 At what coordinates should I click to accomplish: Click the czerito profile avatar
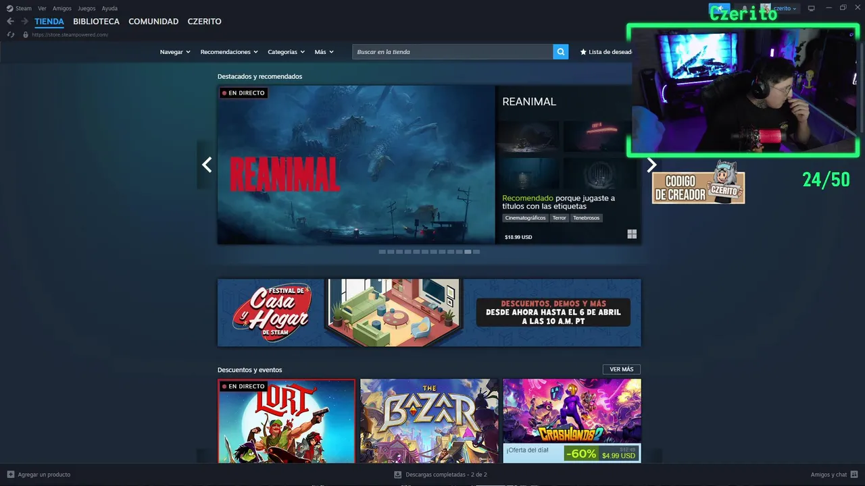click(x=766, y=8)
